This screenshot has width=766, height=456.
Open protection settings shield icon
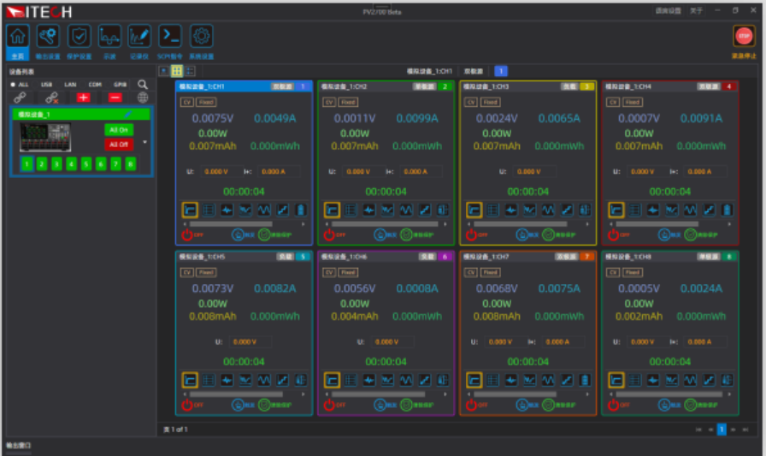pyautogui.click(x=80, y=36)
